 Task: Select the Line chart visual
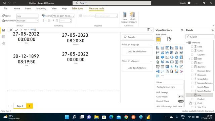(x=158, y=52)
